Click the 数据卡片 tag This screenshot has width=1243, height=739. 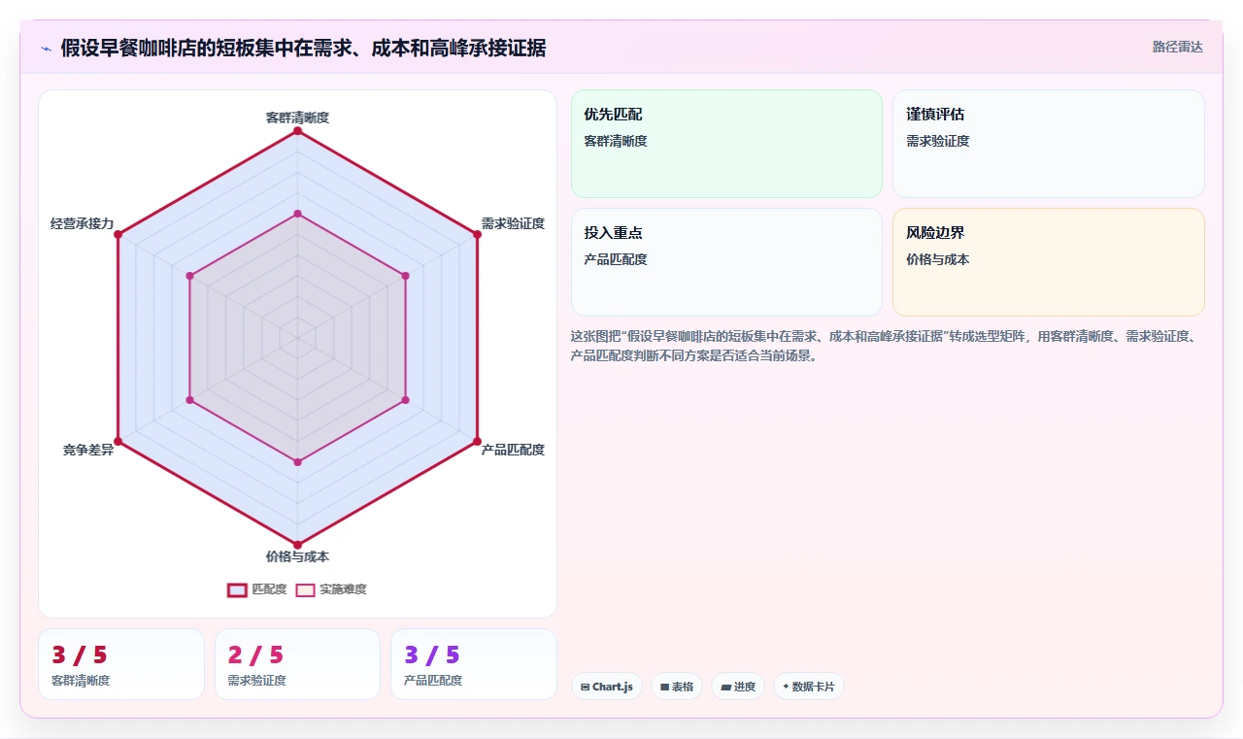click(809, 687)
